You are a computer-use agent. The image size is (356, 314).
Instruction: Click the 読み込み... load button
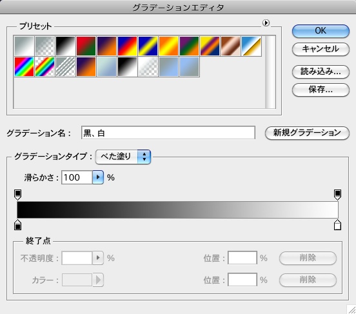321,72
